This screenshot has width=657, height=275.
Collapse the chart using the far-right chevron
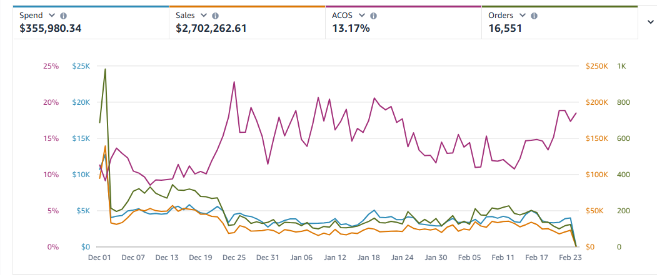tap(650, 21)
